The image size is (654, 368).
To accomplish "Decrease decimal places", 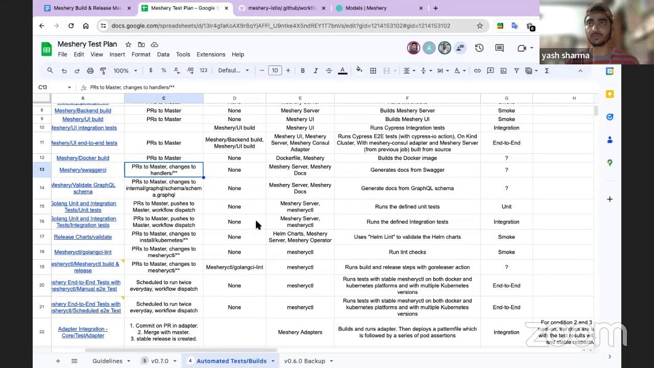I will 177,71.
